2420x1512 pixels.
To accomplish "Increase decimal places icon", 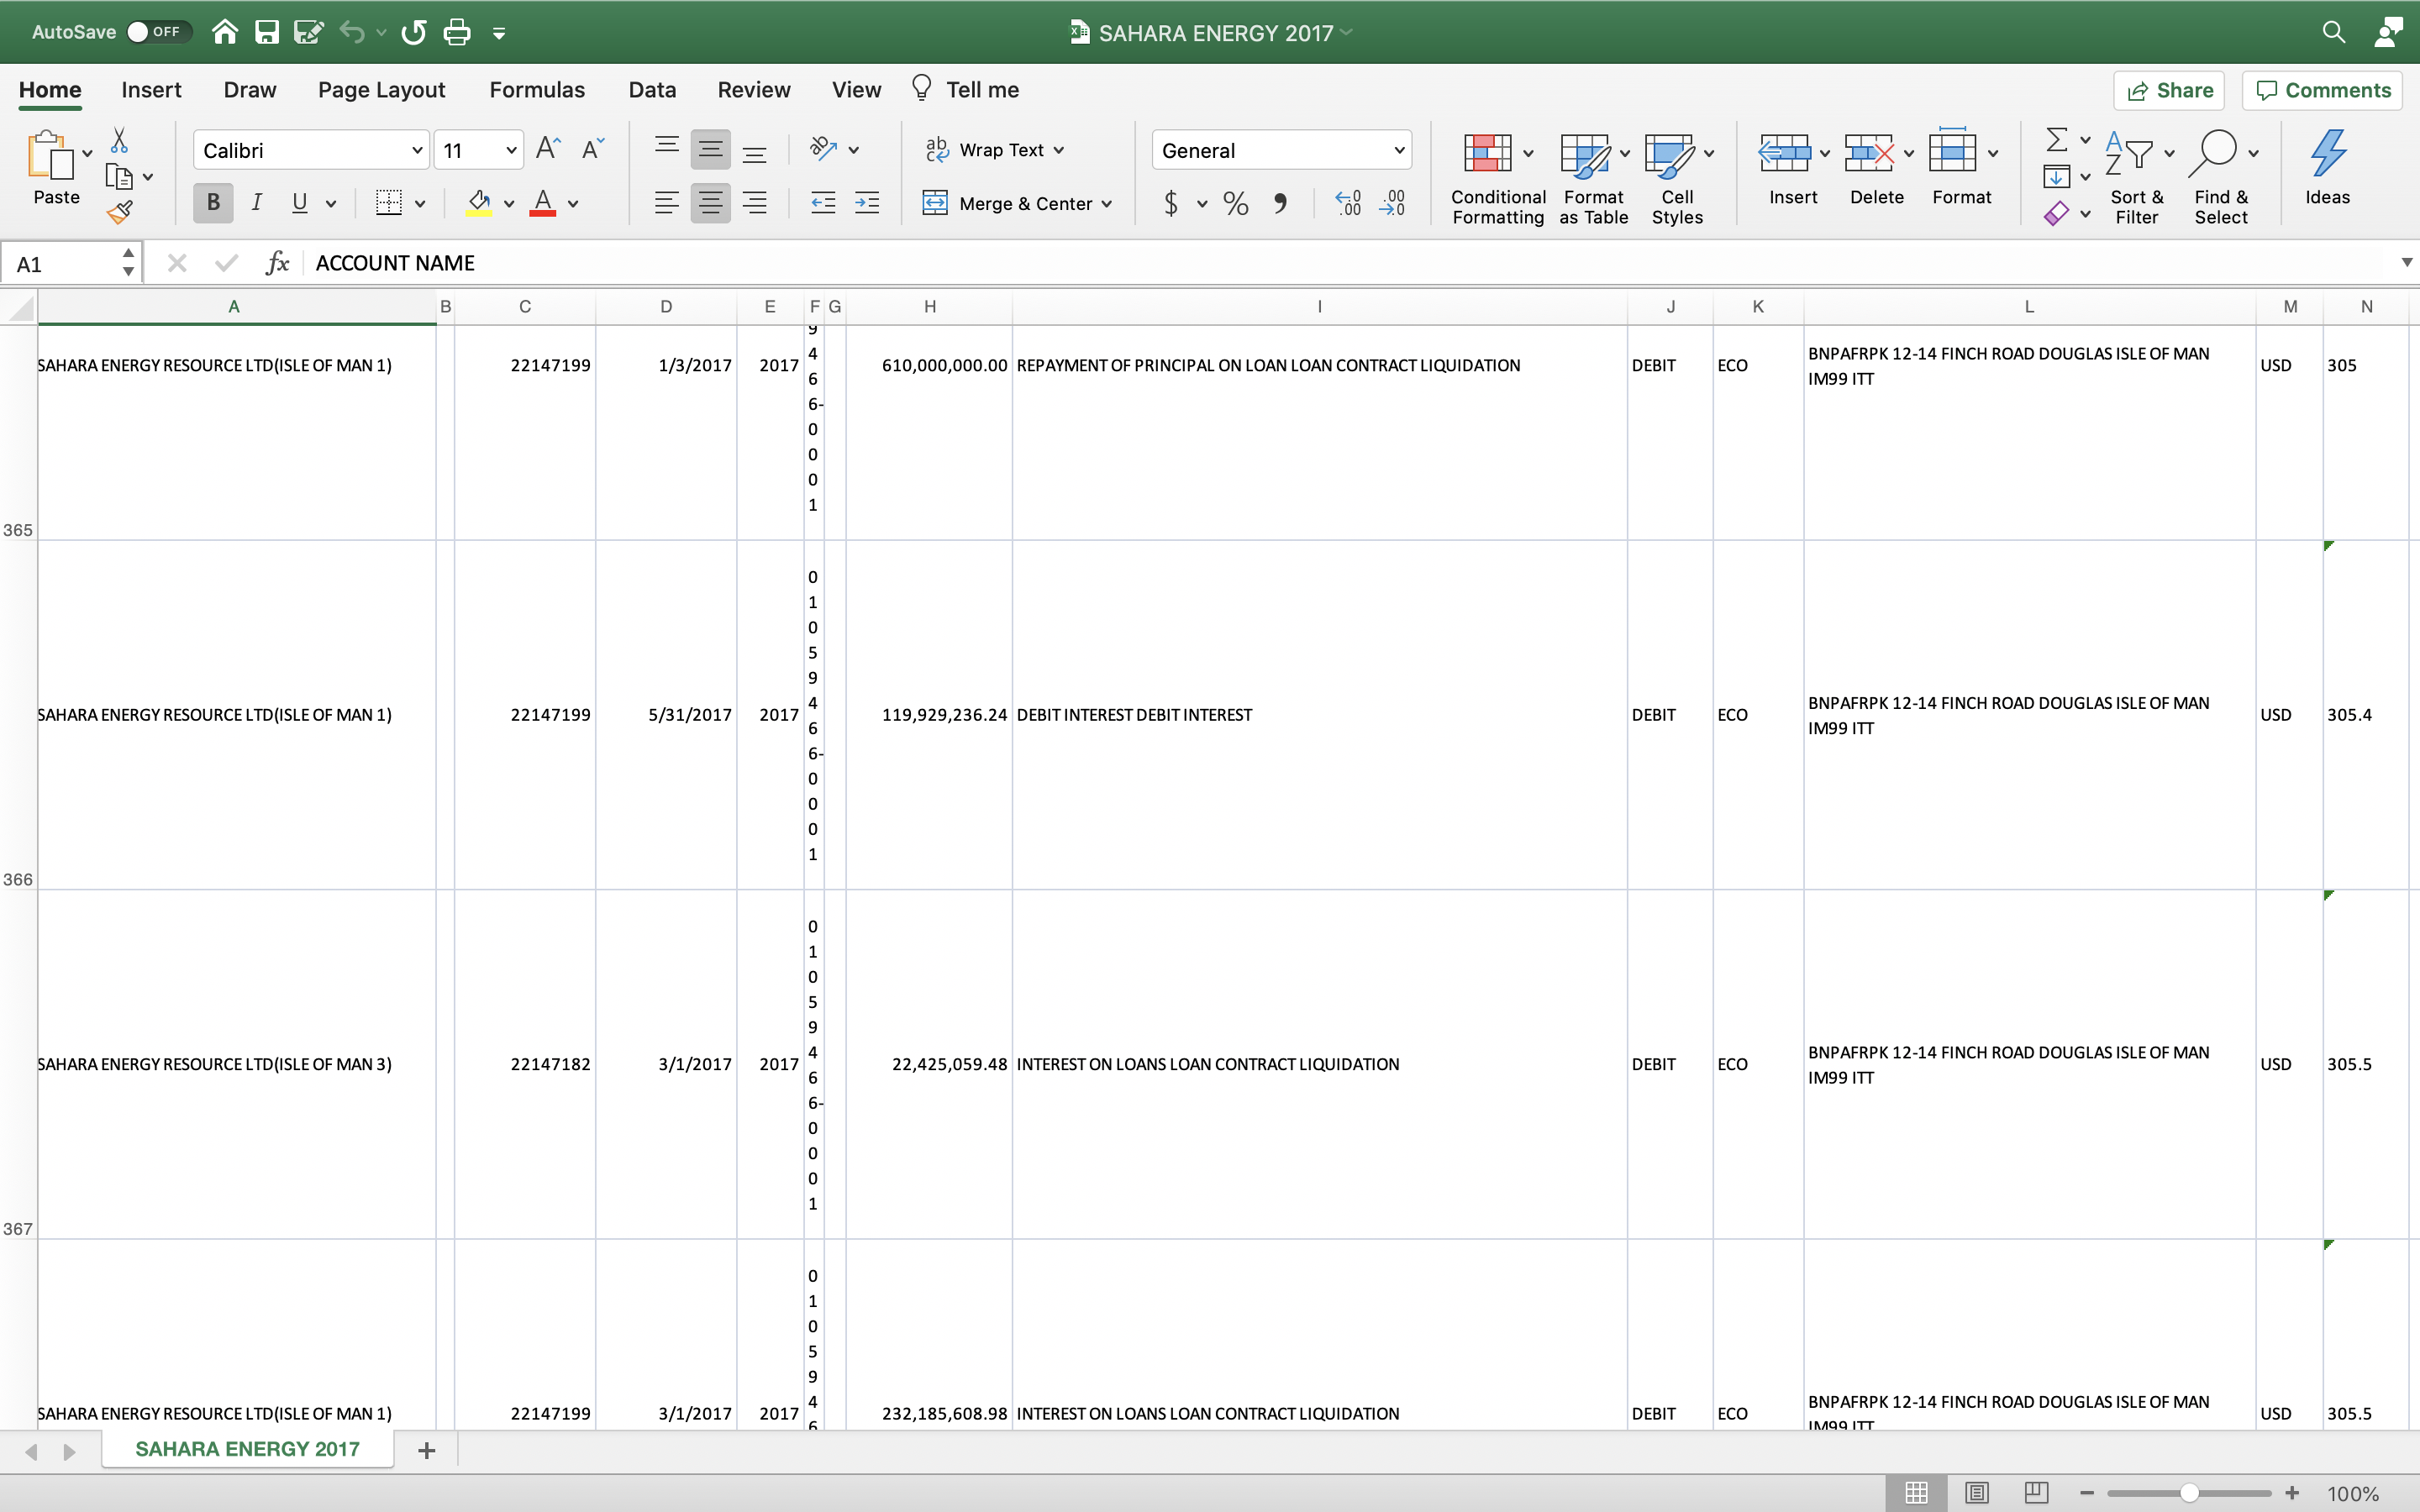I will pyautogui.click(x=1348, y=204).
